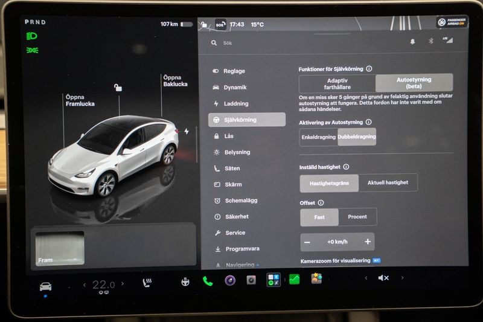
Task: Open the Lås settings menu
Action: [223, 136]
